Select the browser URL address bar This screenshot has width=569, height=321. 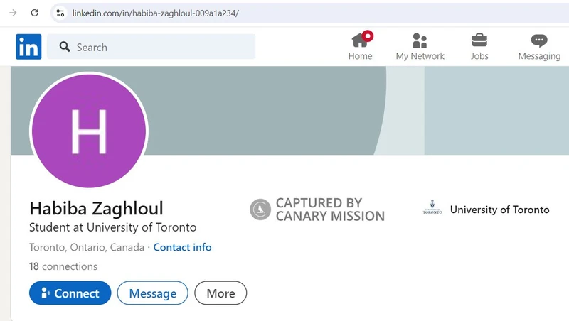point(310,13)
